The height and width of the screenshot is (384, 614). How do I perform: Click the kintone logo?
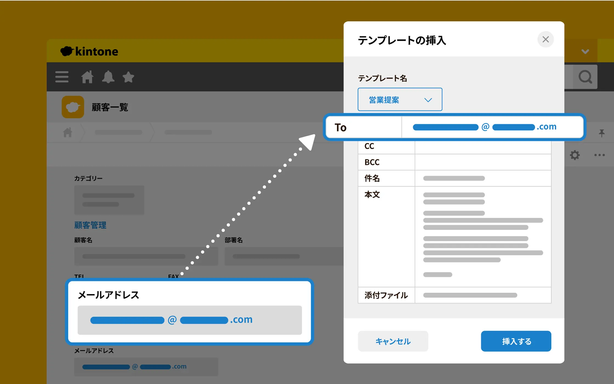(89, 51)
